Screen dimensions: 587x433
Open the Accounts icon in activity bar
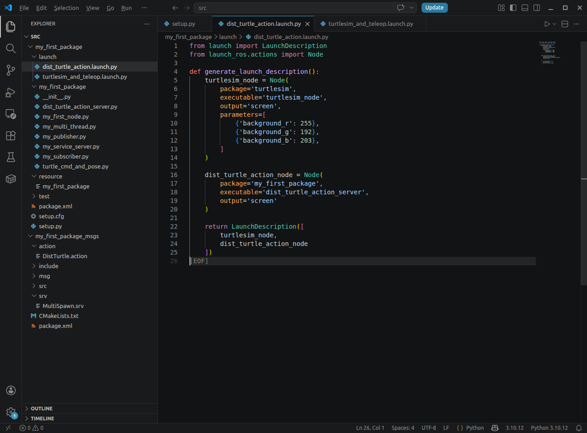[x=11, y=390]
